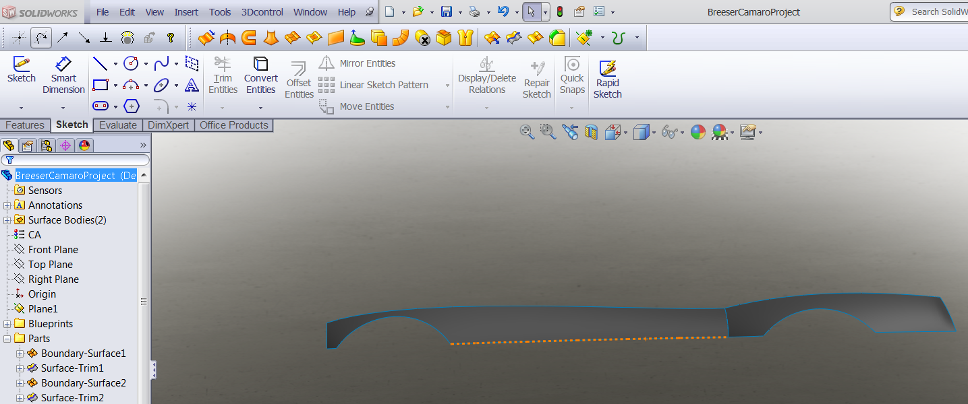Pick the Circle sketch tool

coord(131,64)
